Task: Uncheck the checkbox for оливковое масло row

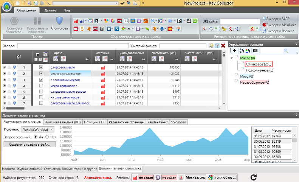Action: (x=41, y=67)
